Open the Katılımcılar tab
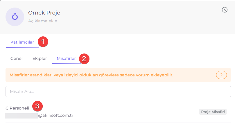The image size is (235, 131). (22, 42)
